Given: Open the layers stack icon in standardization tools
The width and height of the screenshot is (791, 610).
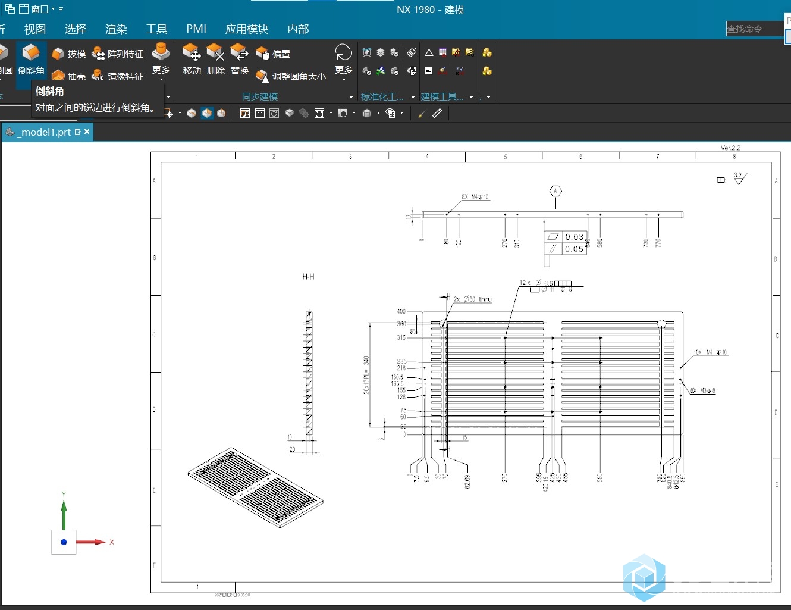Looking at the screenshot, I should pyautogui.click(x=381, y=52).
